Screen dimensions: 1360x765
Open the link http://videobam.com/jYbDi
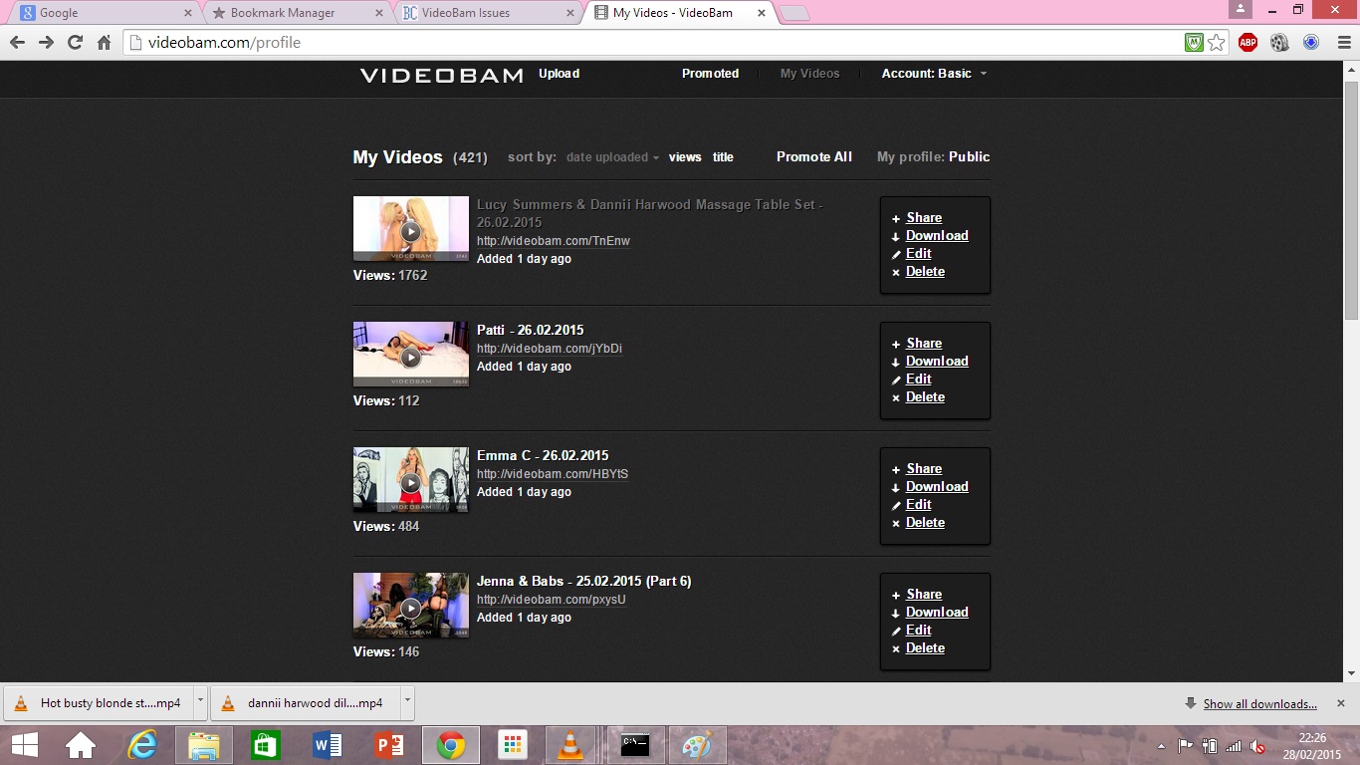[550, 349]
